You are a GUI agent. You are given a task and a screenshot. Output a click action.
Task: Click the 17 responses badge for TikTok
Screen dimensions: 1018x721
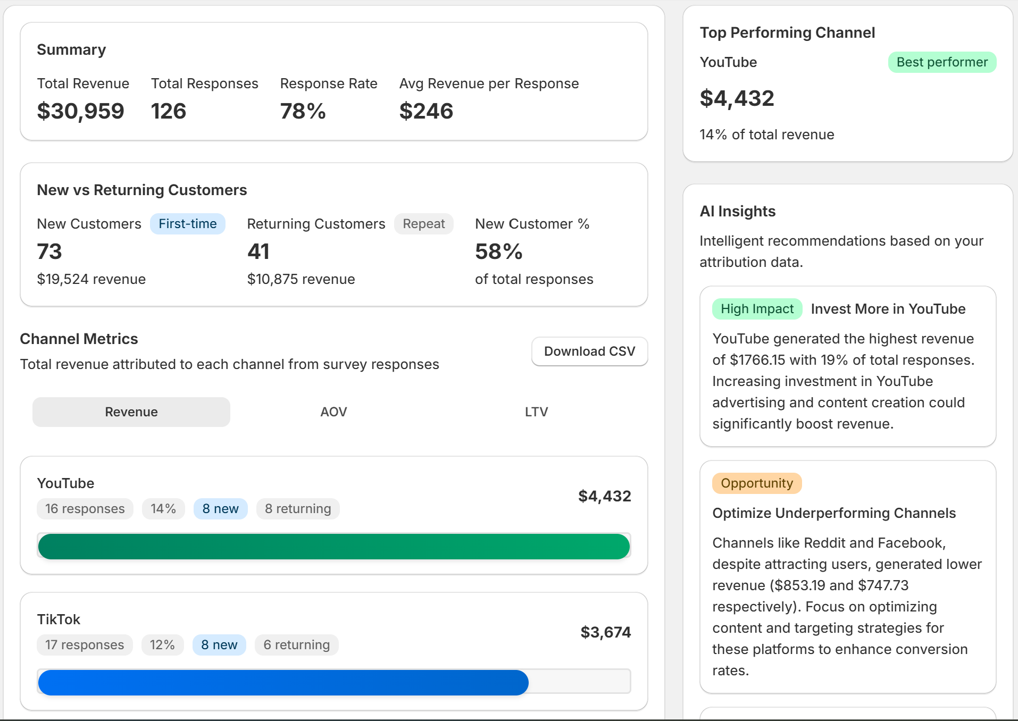[x=85, y=644]
